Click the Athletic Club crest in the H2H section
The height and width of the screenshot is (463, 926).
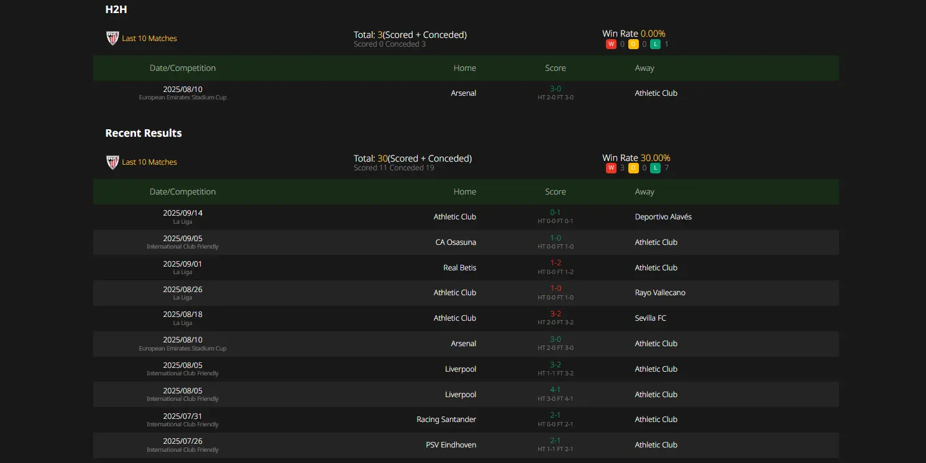(x=112, y=39)
